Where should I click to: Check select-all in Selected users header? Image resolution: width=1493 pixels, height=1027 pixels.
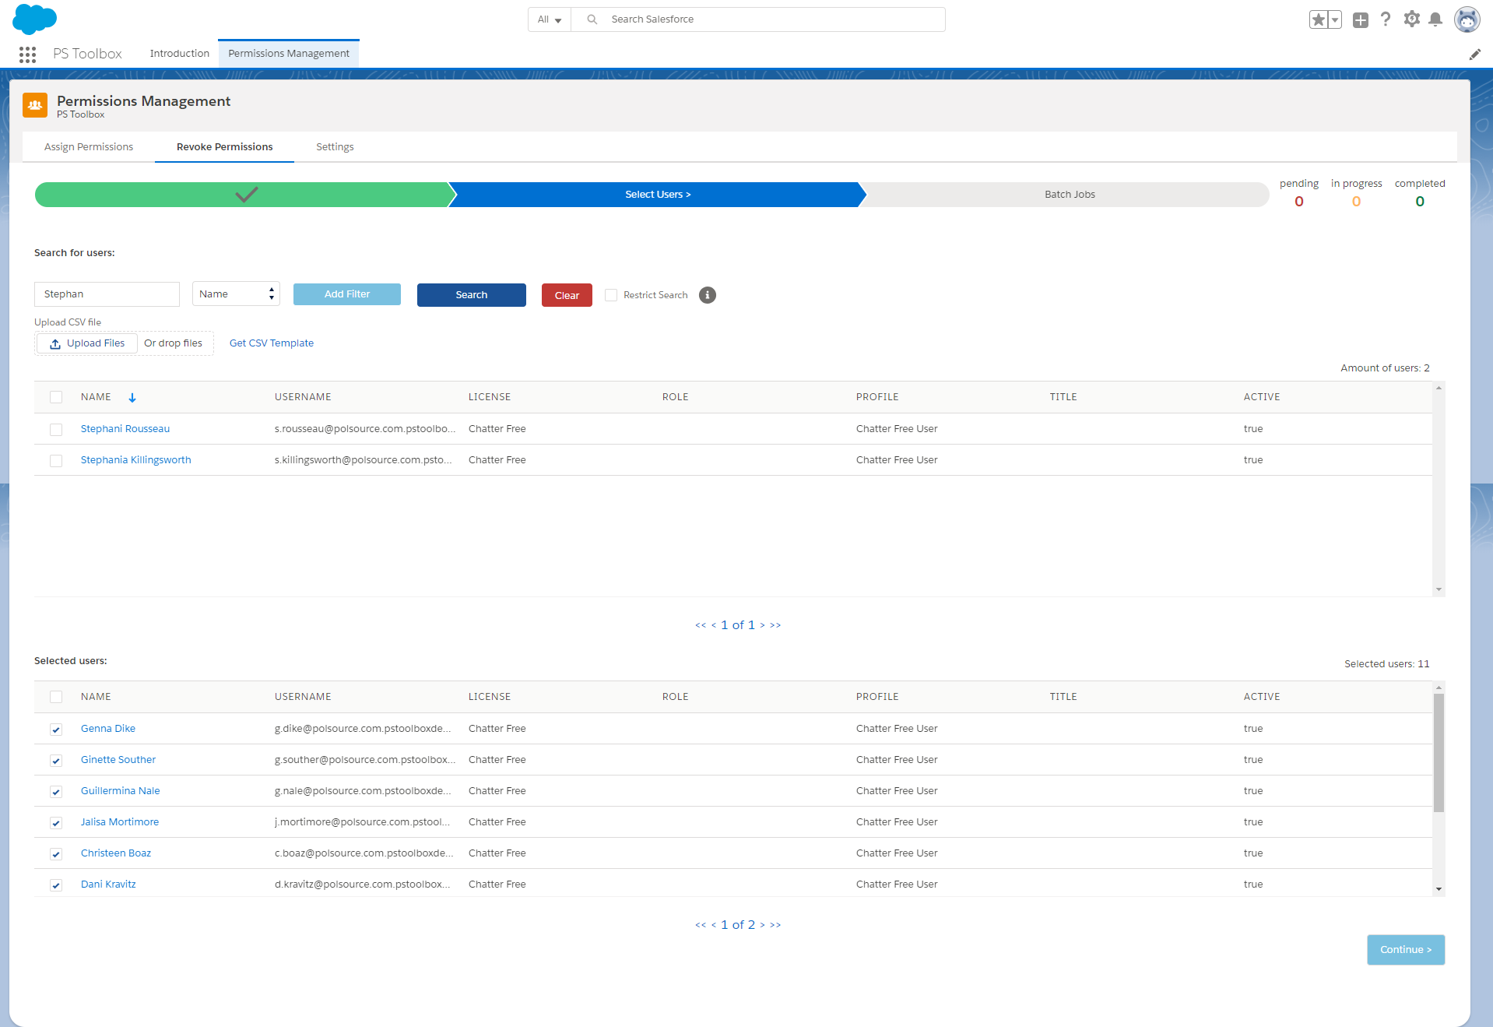click(56, 697)
